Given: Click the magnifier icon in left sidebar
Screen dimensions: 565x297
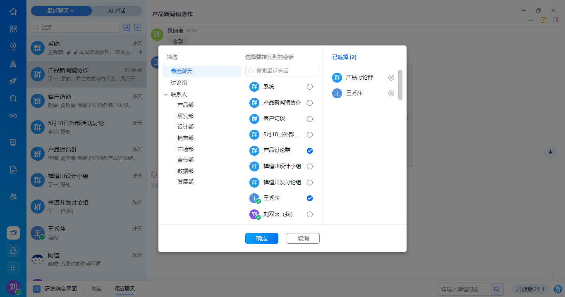Looking at the screenshot, I should pyautogui.click(x=13, y=98).
